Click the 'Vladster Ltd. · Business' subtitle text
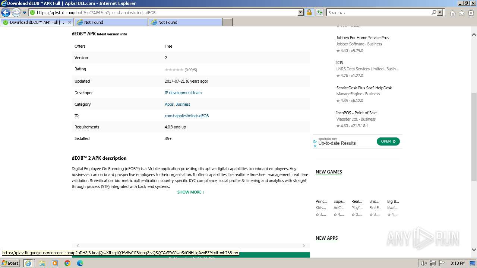 356,119
